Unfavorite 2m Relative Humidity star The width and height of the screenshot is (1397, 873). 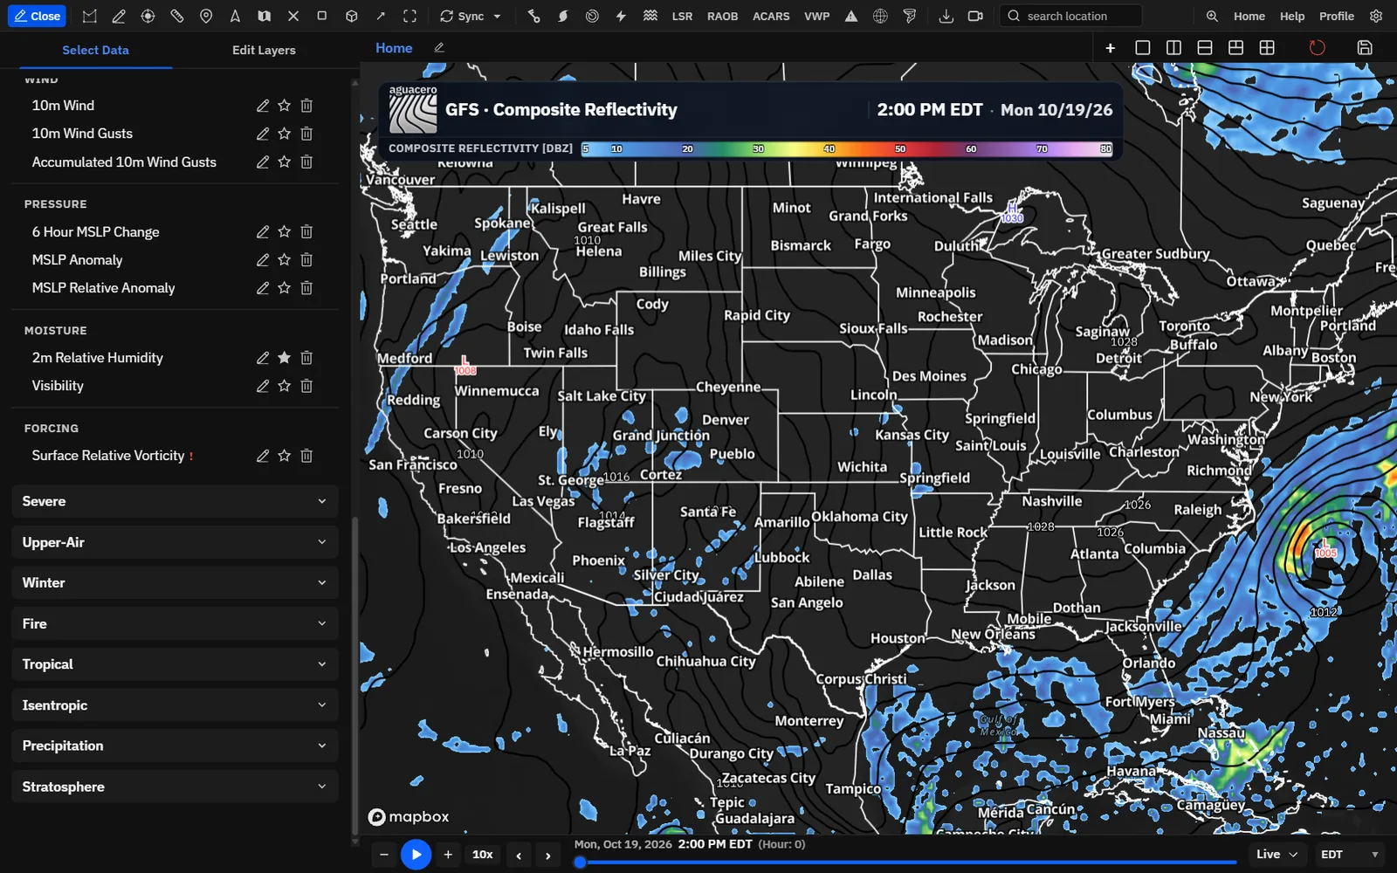click(284, 358)
